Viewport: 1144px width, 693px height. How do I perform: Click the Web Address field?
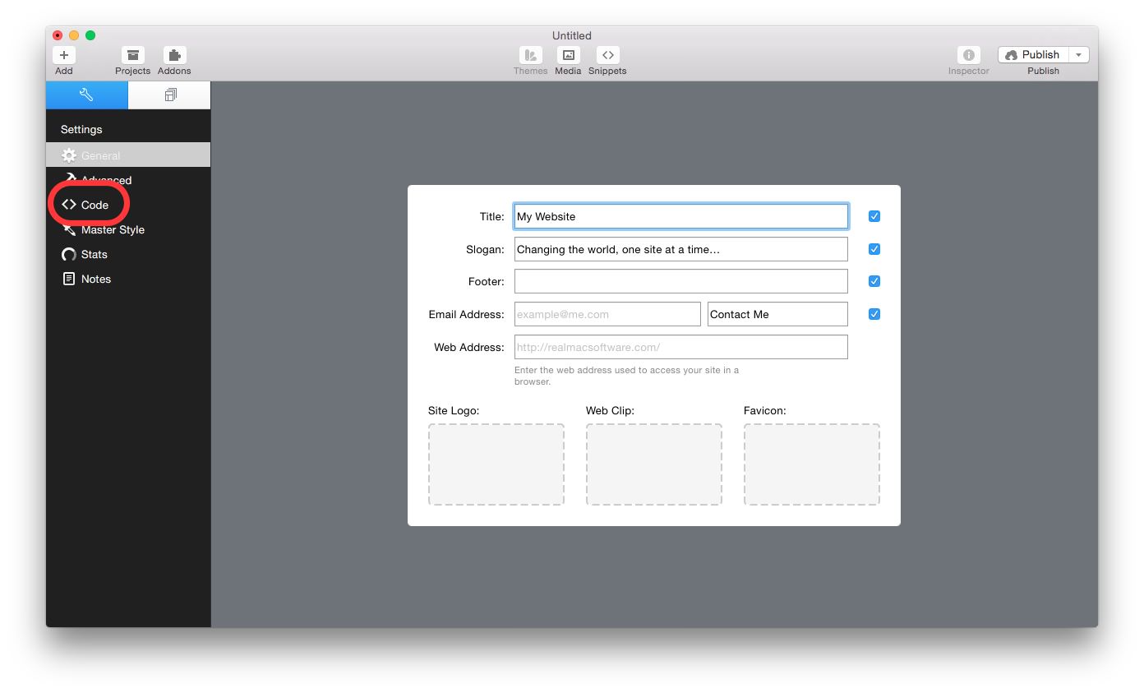click(x=681, y=347)
